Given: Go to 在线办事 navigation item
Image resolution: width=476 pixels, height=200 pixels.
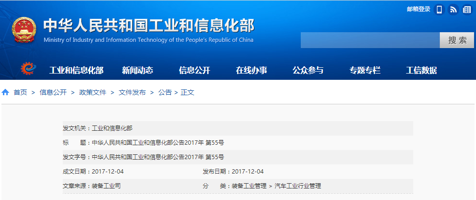Looking at the screenshot, I should [252, 71].
